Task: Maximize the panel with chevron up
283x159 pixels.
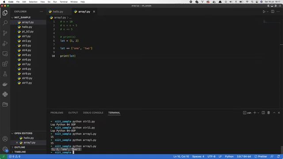Action: [x=274, y=113]
